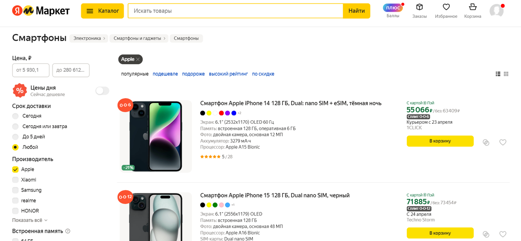Select red color swatch for iPhone 14
Image resolution: width=521 pixels, height=241 pixels.
221,113
